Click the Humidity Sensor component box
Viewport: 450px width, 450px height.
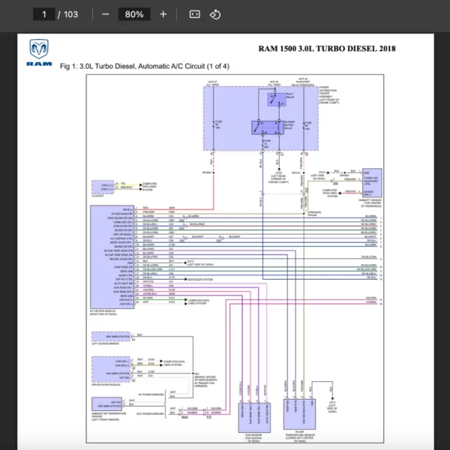pyautogui.click(x=371, y=181)
